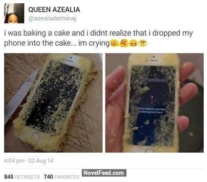Screen dimensions: 207x182
Task: Click the first crying emoji
Action: pyautogui.click(x=114, y=43)
